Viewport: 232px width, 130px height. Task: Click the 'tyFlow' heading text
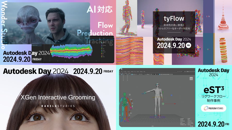click(x=174, y=19)
